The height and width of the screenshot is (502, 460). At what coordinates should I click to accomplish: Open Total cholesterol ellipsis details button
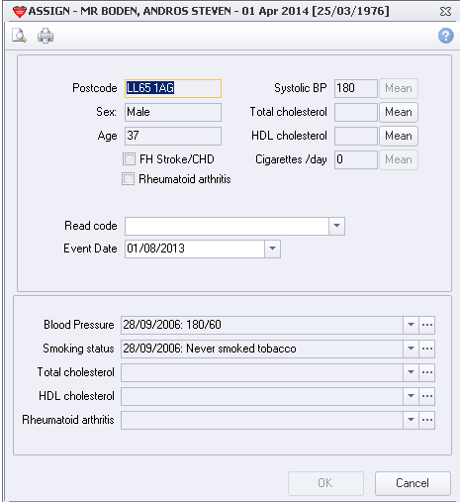point(427,372)
